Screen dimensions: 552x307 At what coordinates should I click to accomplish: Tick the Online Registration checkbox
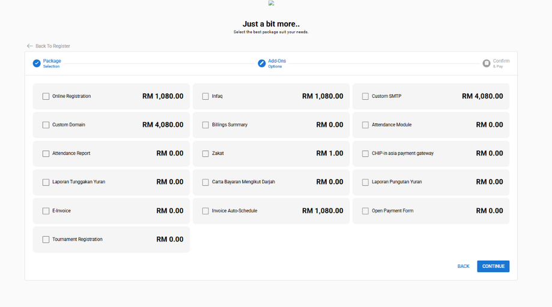[x=46, y=96]
